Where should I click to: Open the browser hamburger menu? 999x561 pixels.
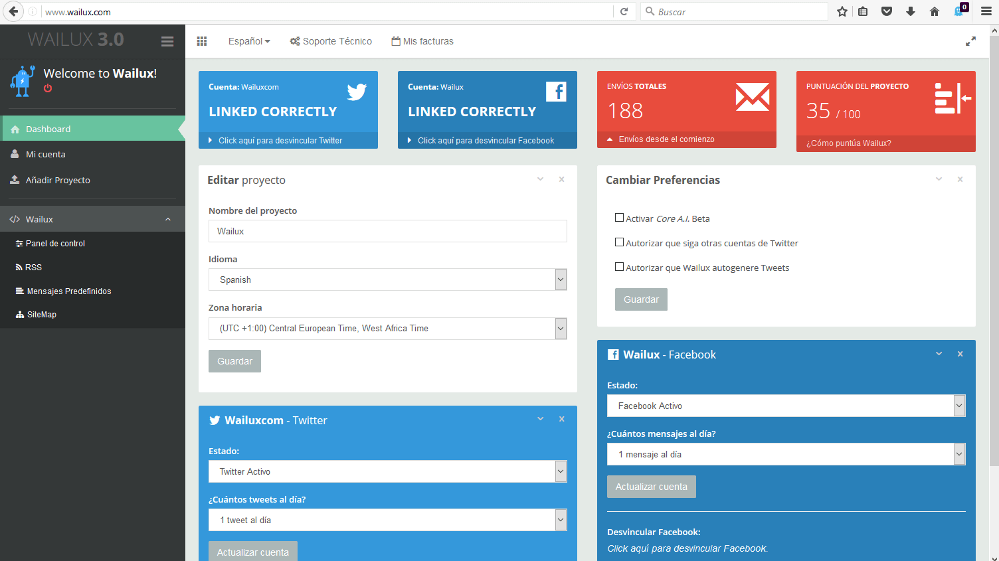986,11
